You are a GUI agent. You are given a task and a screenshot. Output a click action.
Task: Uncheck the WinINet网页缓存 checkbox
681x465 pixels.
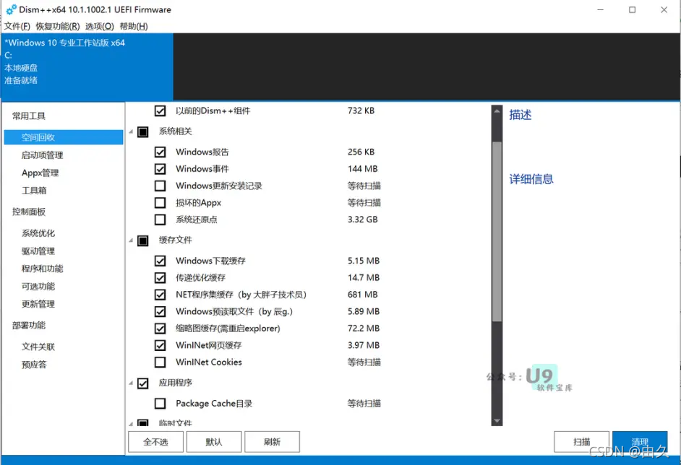pyautogui.click(x=160, y=346)
